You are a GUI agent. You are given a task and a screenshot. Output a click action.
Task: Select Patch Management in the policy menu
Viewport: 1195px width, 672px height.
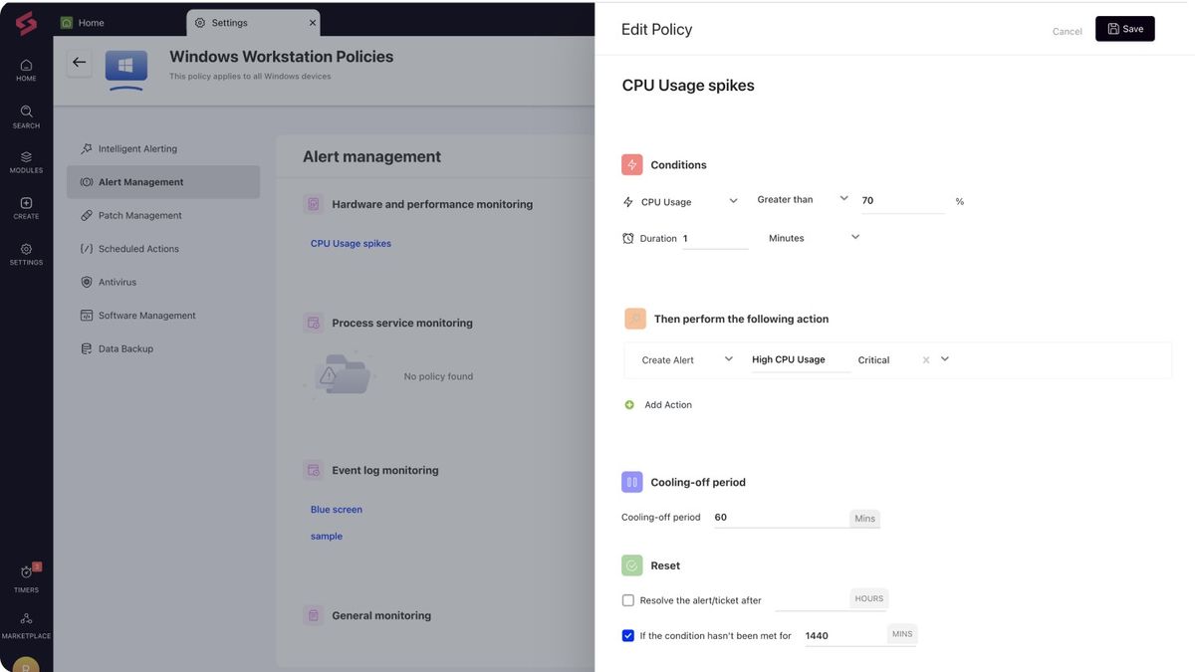pyautogui.click(x=139, y=215)
